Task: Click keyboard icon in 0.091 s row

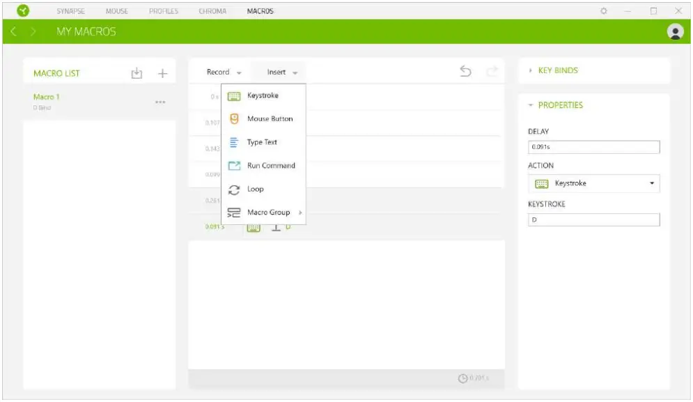Action: pyautogui.click(x=254, y=228)
